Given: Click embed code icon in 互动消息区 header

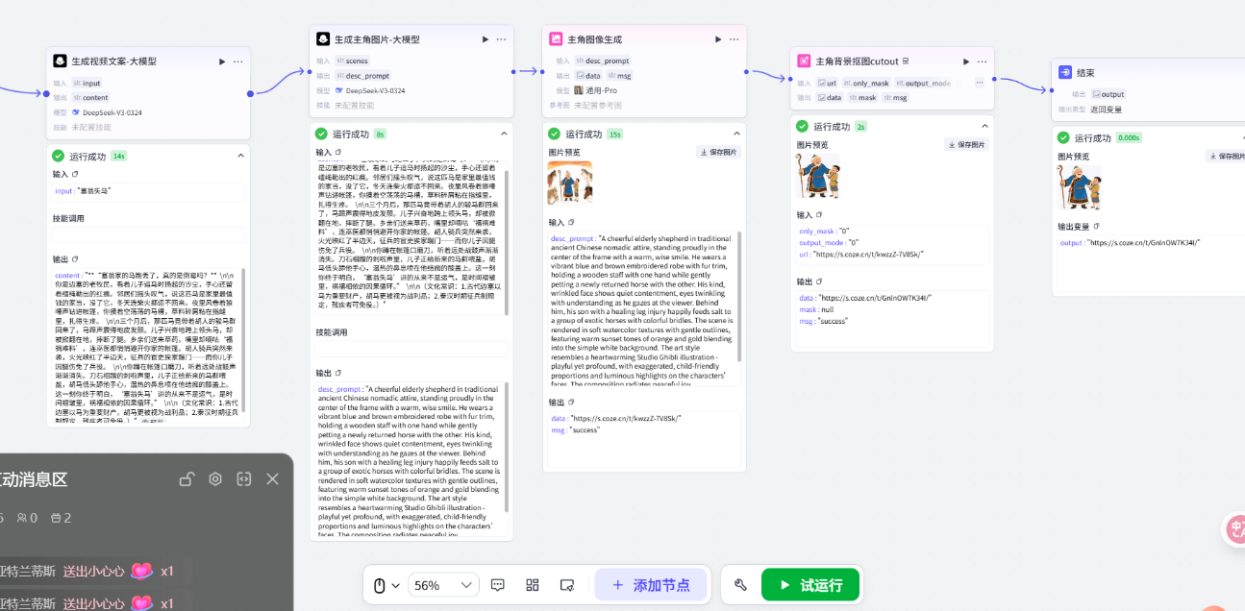Looking at the screenshot, I should 243,479.
